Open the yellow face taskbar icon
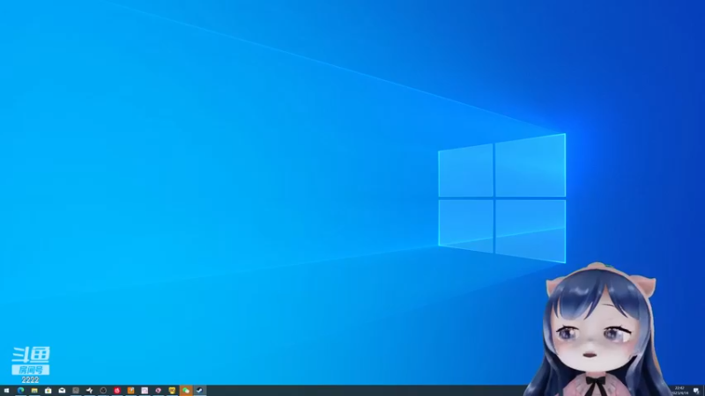705x396 pixels. 172,391
